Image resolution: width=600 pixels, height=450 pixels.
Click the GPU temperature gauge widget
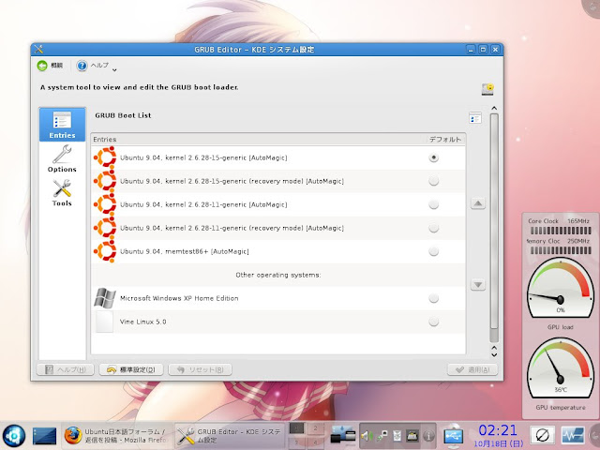coord(561,368)
